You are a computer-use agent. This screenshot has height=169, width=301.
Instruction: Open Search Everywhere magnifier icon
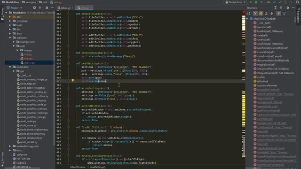298,2
